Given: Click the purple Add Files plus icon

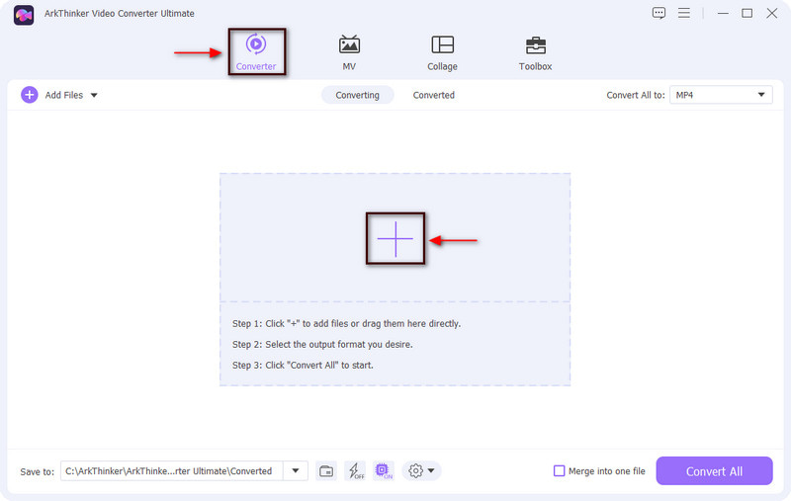Looking at the screenshot, I should point(30,95).
